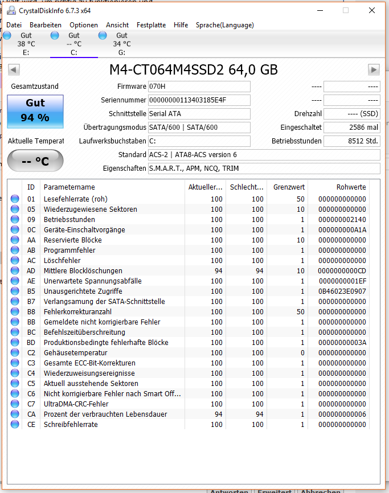Open the Optionen menu

84,25
